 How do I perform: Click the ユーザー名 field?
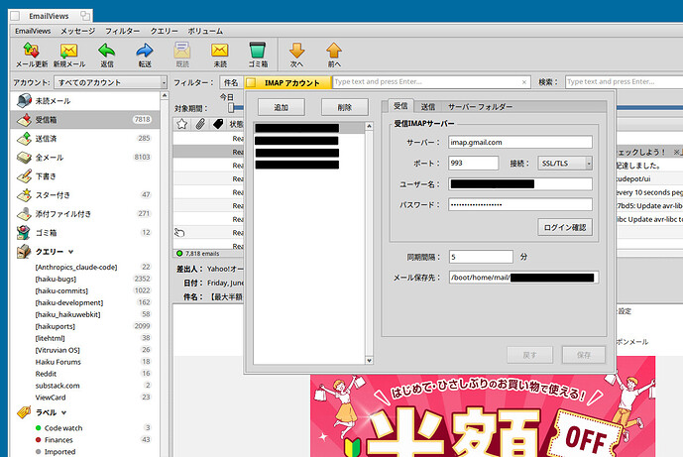[520, 184]
